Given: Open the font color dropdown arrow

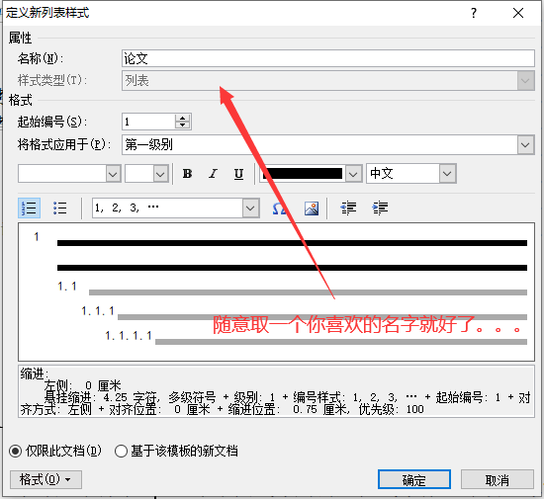Looking at the screenshot, I should (353, 174).
